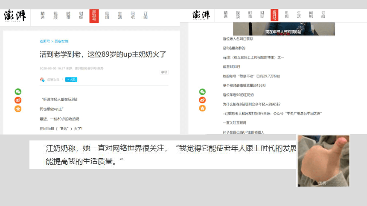The width and height of the screenshot is (367, 206).
Task: Click the 澎湃 logo in left page
Action: click(x=15, y=16)
